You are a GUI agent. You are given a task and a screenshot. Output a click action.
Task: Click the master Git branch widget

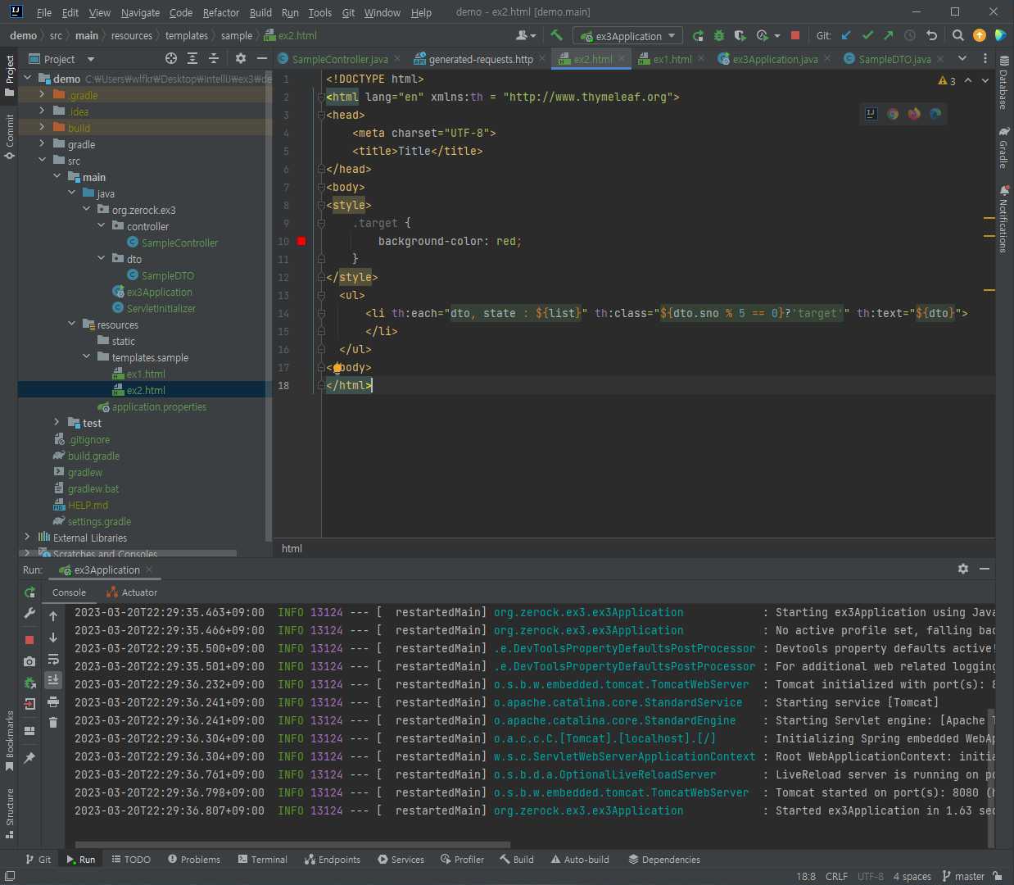[x=964, y=876]
